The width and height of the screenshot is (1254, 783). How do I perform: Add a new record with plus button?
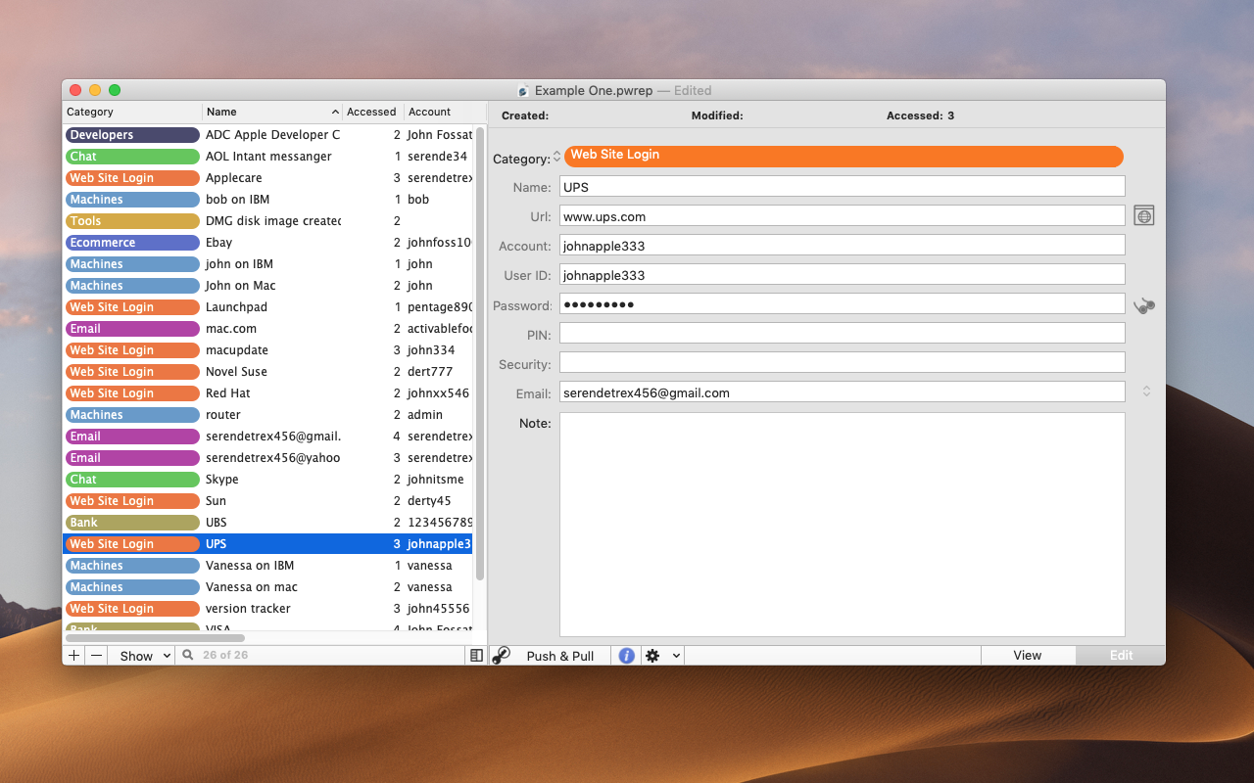click(x=74, y=656)
